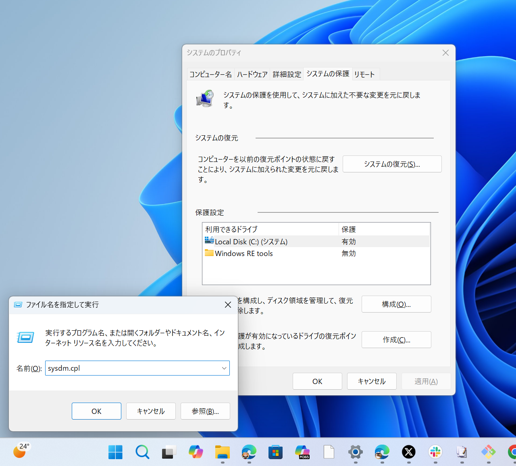Open X from the taskbar
The height and width of the screenshot is (466, 516).
408,452
